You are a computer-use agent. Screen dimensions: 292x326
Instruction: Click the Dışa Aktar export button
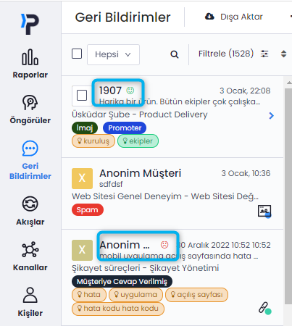233,17
